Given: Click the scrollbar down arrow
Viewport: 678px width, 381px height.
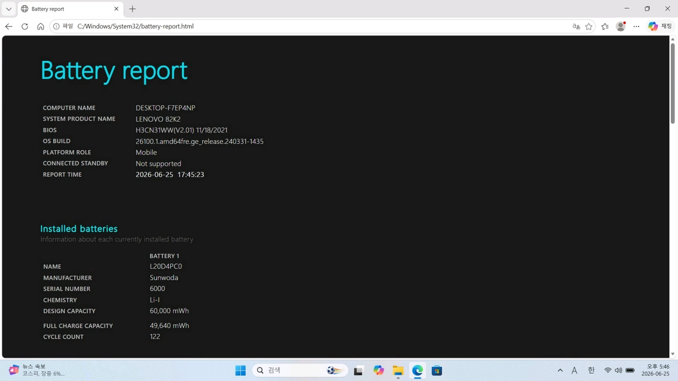Looking at the screenshot, I should 672,354.
